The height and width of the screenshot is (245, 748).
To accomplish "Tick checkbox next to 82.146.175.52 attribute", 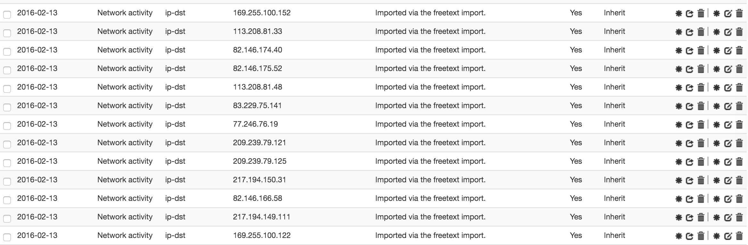I will (7, 70).
